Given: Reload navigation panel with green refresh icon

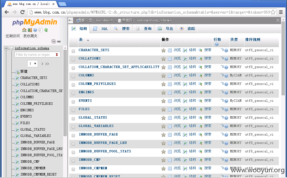Looking at the screenshot, I should click(46, 30).
